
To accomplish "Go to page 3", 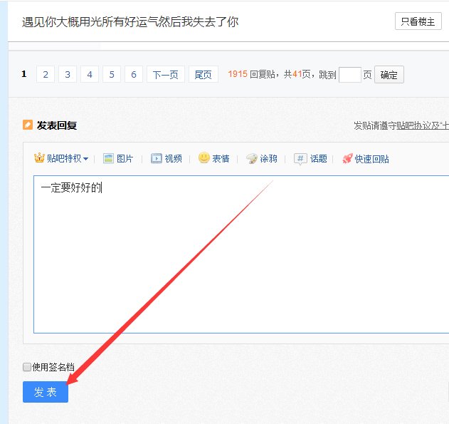I will click(x=68, y=75).
